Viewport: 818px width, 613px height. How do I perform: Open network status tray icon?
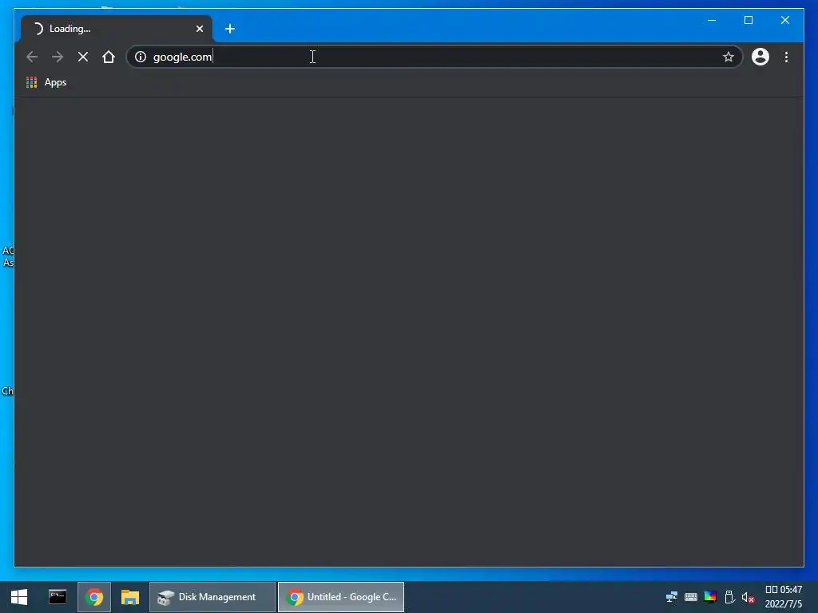tap(671, 597)
